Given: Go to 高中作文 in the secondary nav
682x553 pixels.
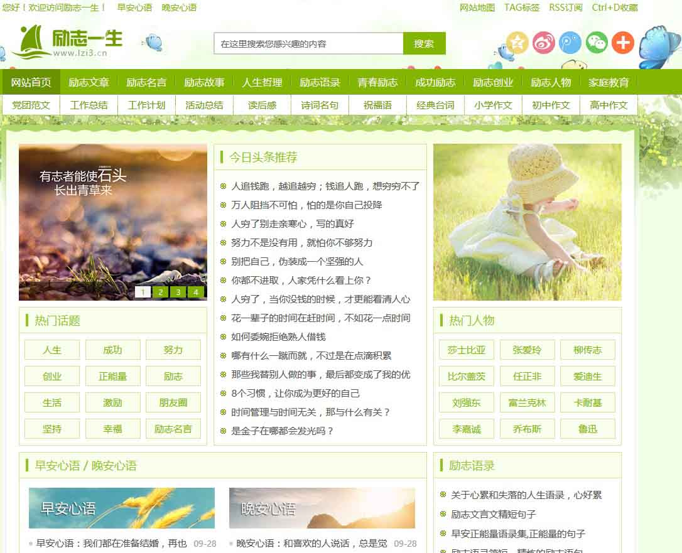Looking at the screenshot, I should pos(609,105).
